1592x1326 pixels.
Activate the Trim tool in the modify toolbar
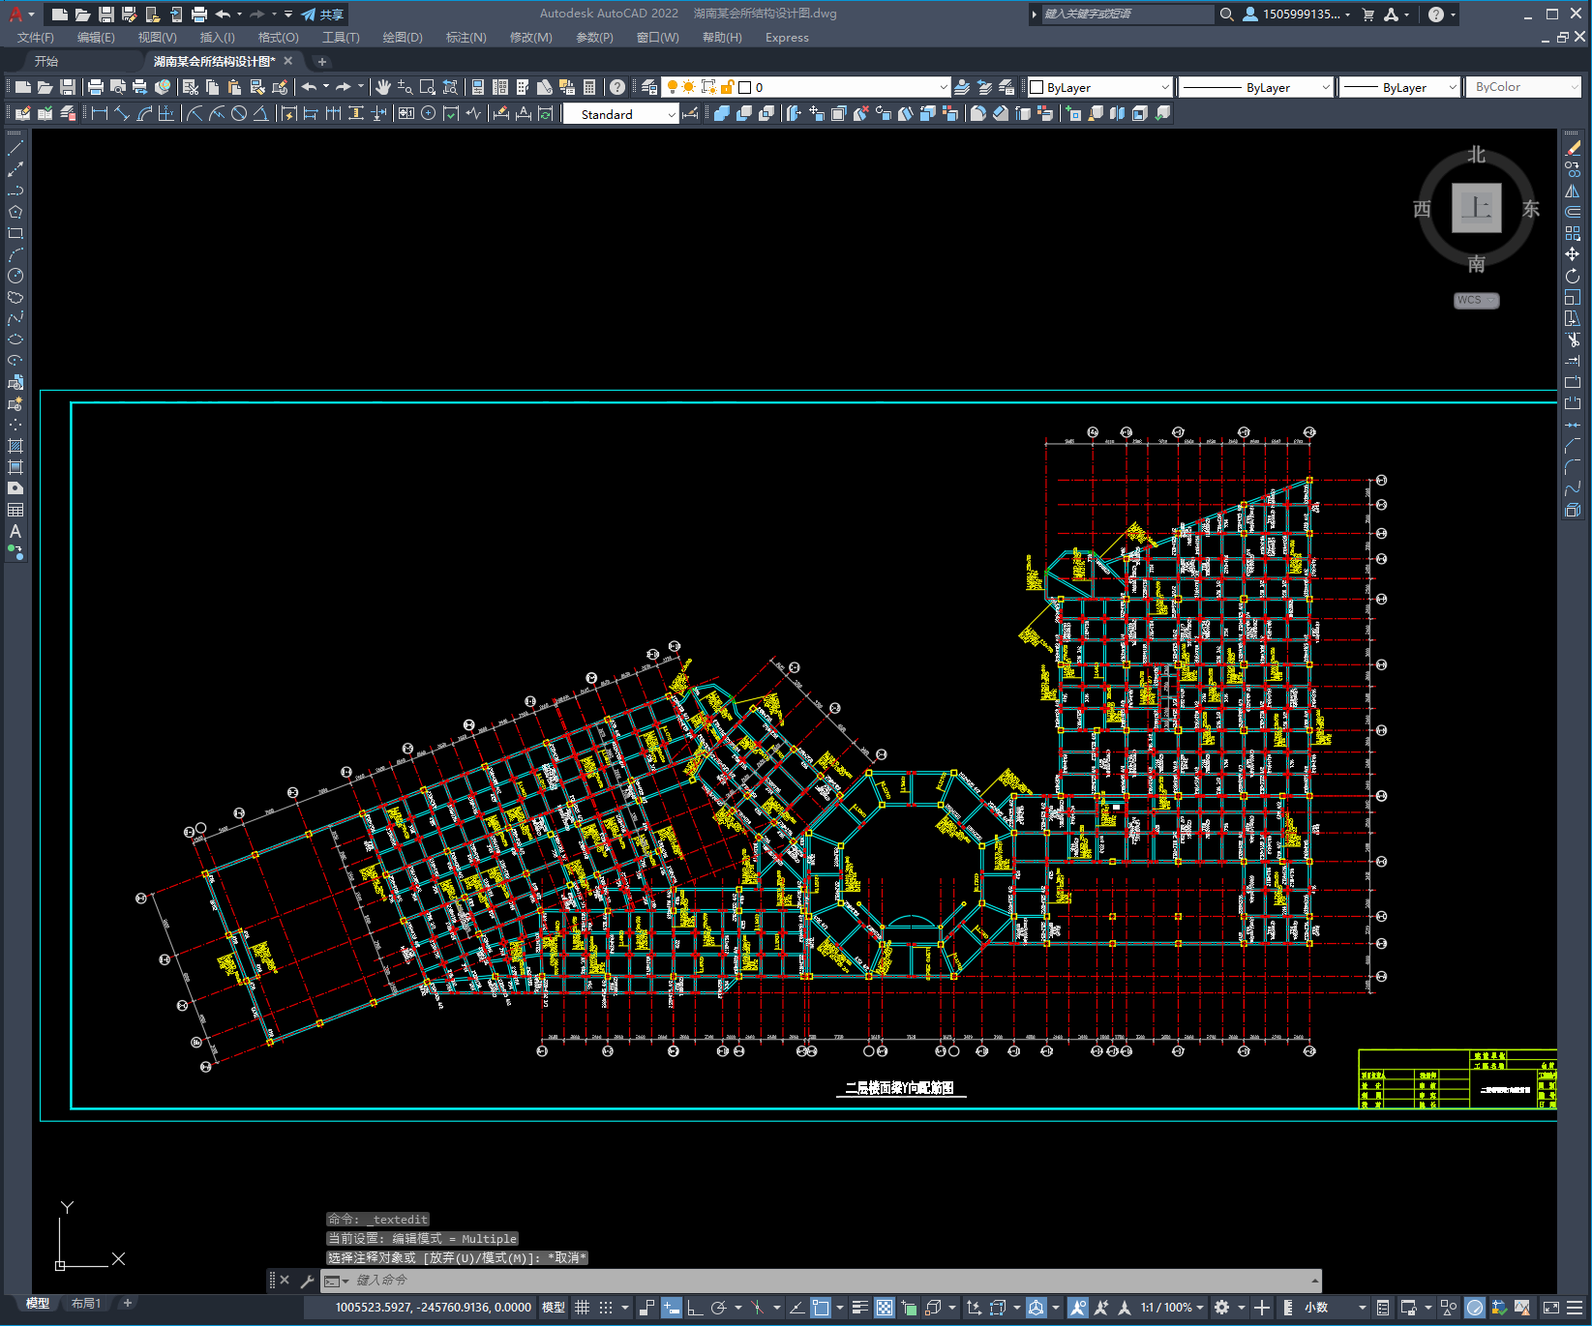(x=1573, y=339)
